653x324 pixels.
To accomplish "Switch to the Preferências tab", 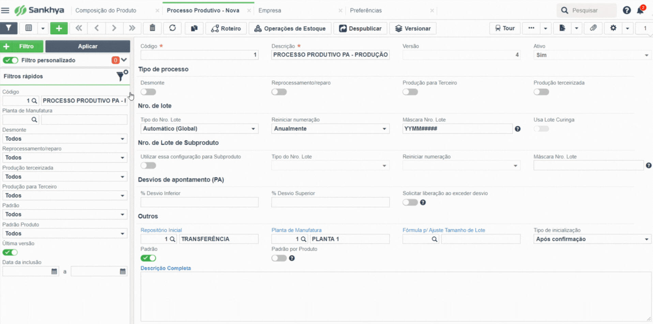I will (366, 11).
